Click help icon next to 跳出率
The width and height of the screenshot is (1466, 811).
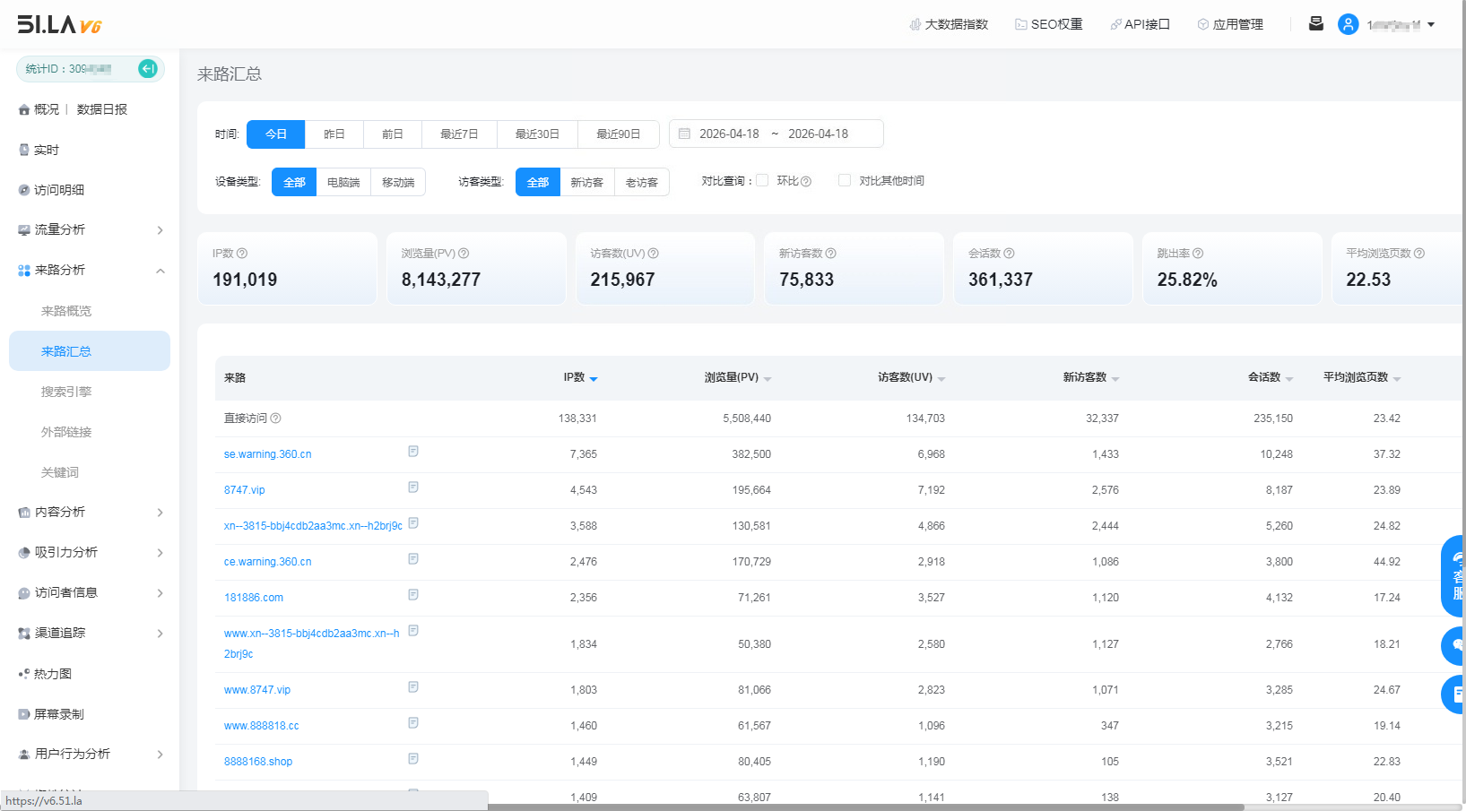pyautogui.click(x=1198, y=254)
